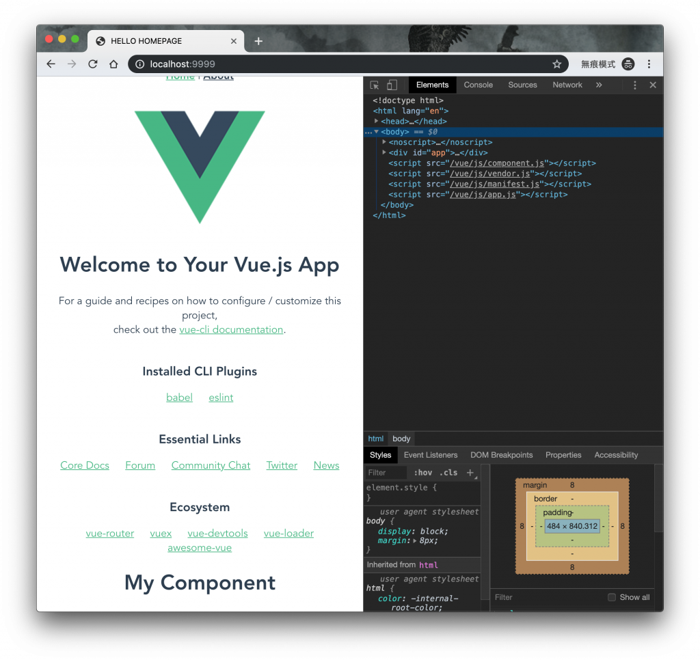Open the Forum link
Viewport: 700px width, 660px height.
139,465
